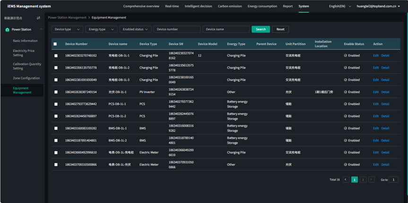
Task: Go to the previous page arrow
Action: point(346,180)
